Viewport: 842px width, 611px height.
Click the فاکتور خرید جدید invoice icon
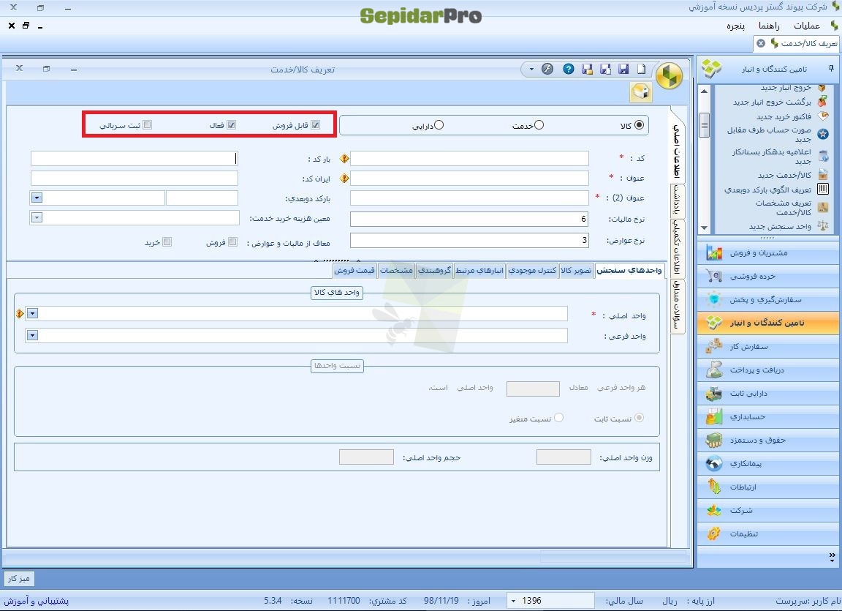822,116
